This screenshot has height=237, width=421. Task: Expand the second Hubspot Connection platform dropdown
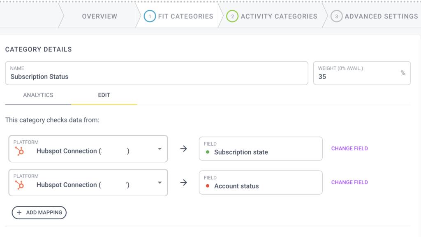point(160,182)
